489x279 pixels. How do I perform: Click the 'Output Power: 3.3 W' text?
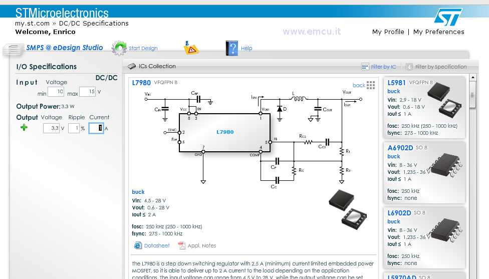click(x=45, y=106)
